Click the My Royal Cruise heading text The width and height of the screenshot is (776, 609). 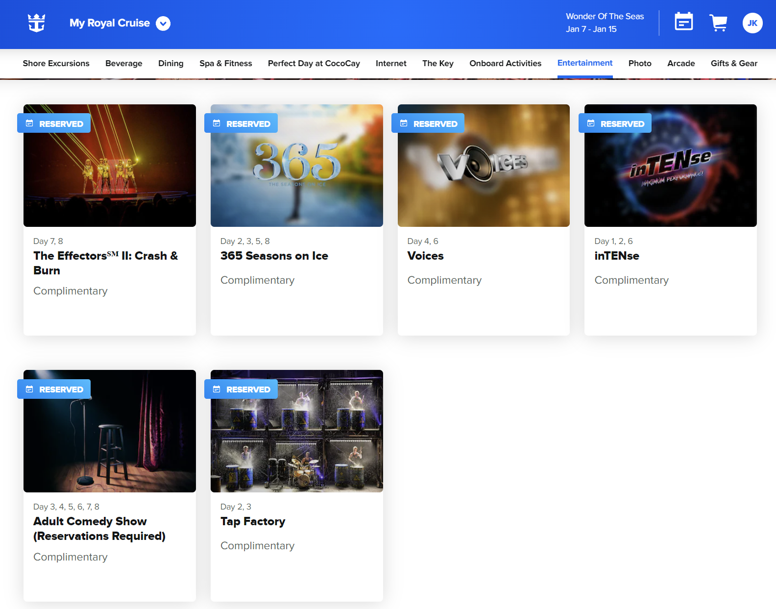click(x=110, y=23)
